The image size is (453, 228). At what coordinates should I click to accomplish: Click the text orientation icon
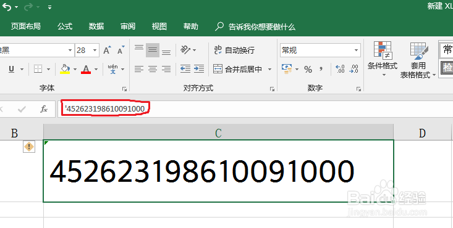[x=185, y=50]
